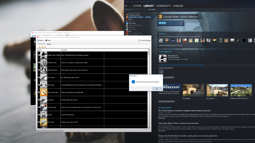
Task: Click the search magnifier icon in Steam library
Action: [x=126, y=10]
